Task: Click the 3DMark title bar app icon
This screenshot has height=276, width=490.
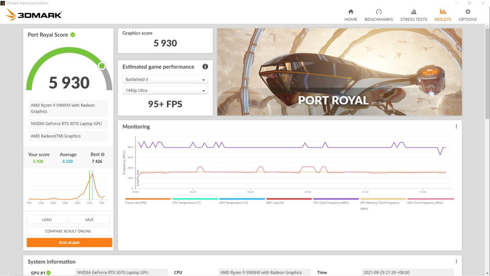Action: tap(3, 3)
